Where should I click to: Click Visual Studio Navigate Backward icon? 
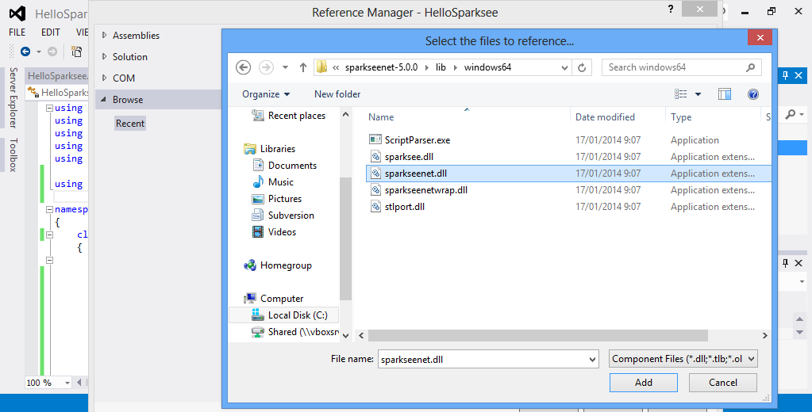(x=25, y=51)
